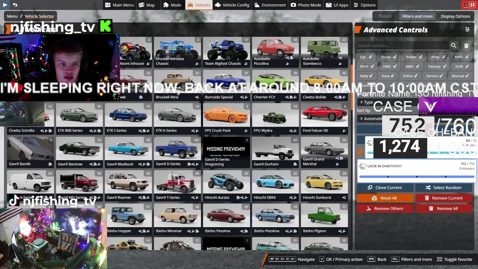The width and height of the screenshot is (478, 269).
Task: Open Main Menu from top bar
Action: point(119,5)
